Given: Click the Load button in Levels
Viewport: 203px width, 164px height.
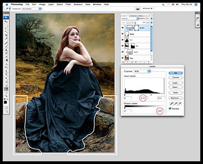Looking at the screenshot, I should click(x=175, y=83).
